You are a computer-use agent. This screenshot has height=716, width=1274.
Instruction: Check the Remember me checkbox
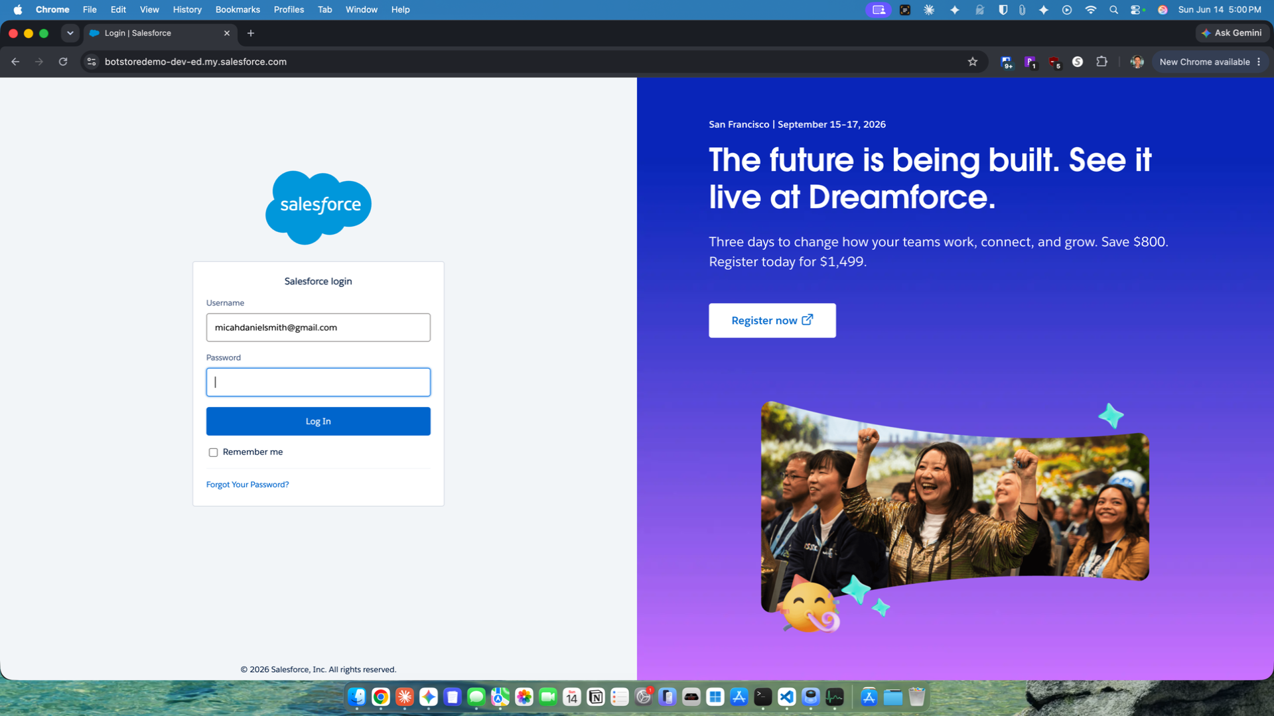[213, 453]
